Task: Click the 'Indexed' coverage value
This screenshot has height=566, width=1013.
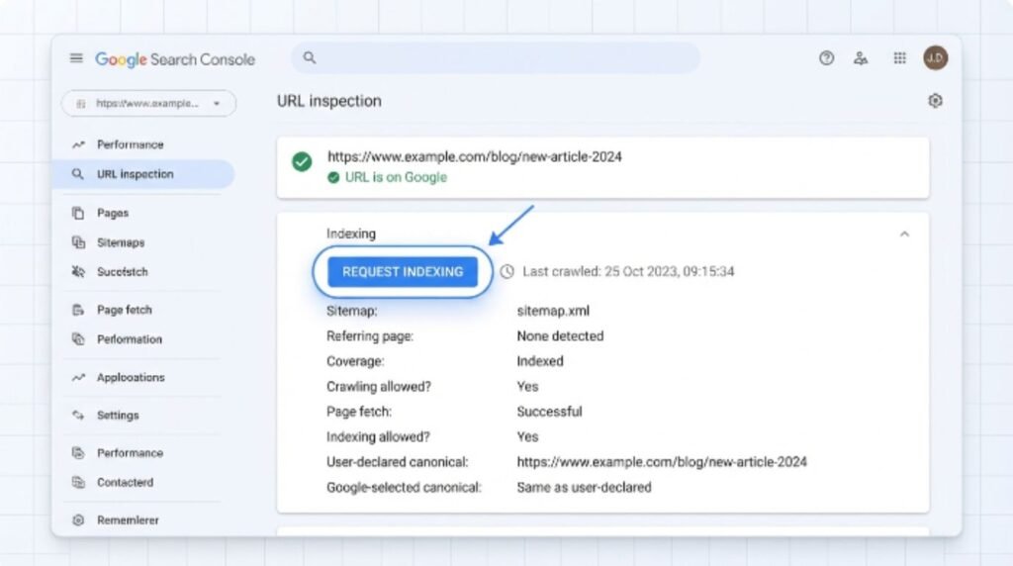Action: click(x=540, y=361)
